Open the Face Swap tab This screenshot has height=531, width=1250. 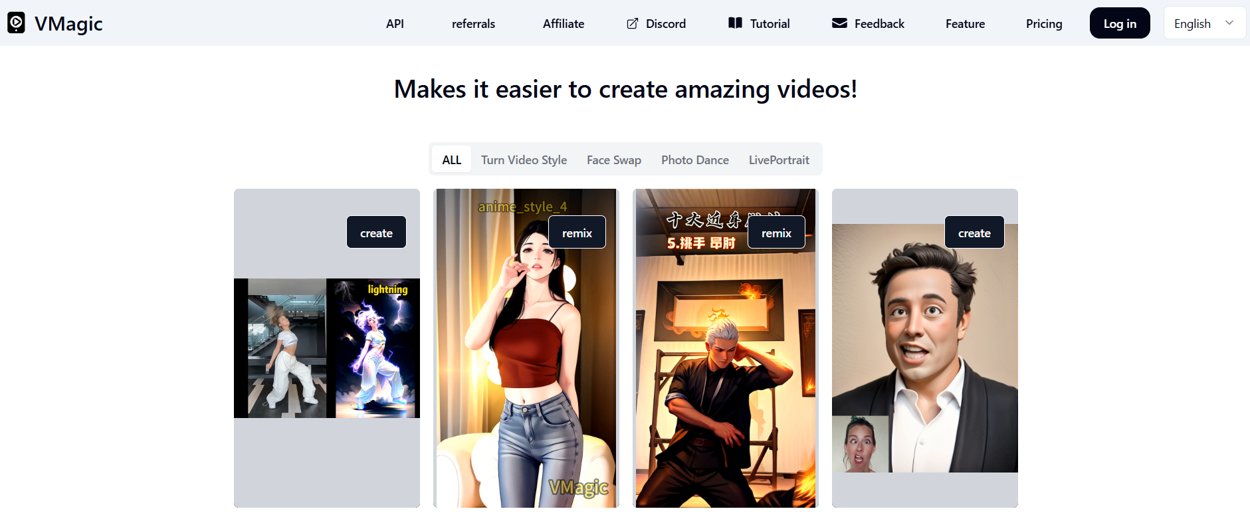click(614, 159)
